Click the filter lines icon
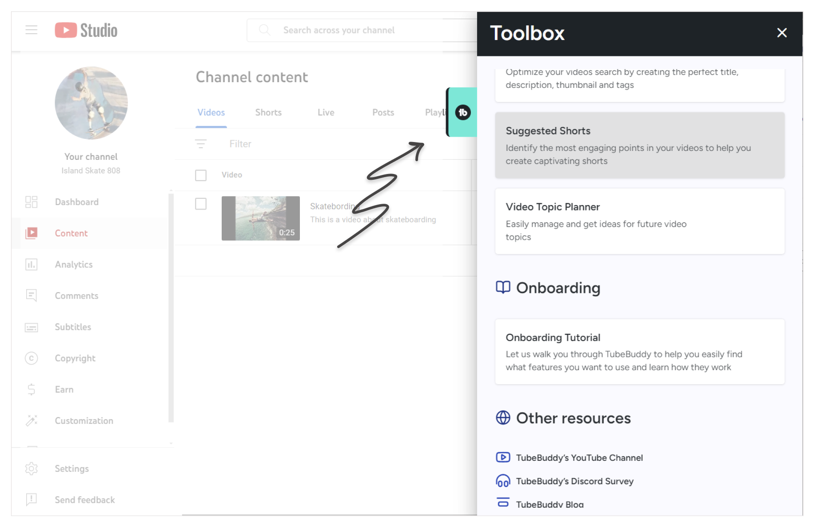Screen dimensions: 813x530 pos(201,144)
